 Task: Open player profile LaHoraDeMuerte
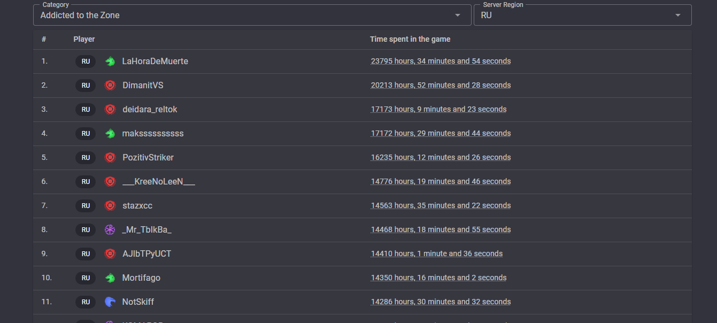click(155, 61)
